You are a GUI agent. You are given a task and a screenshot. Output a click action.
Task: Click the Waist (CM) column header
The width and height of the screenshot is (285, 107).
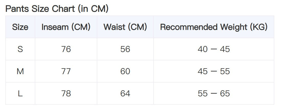125,27
